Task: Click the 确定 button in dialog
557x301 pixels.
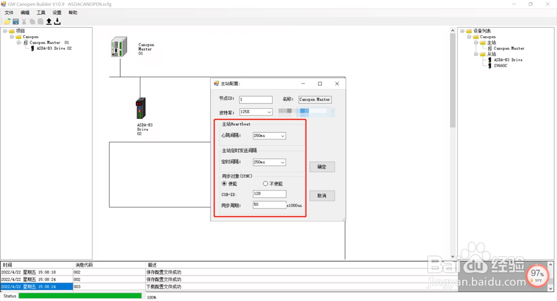Action: 322,167
